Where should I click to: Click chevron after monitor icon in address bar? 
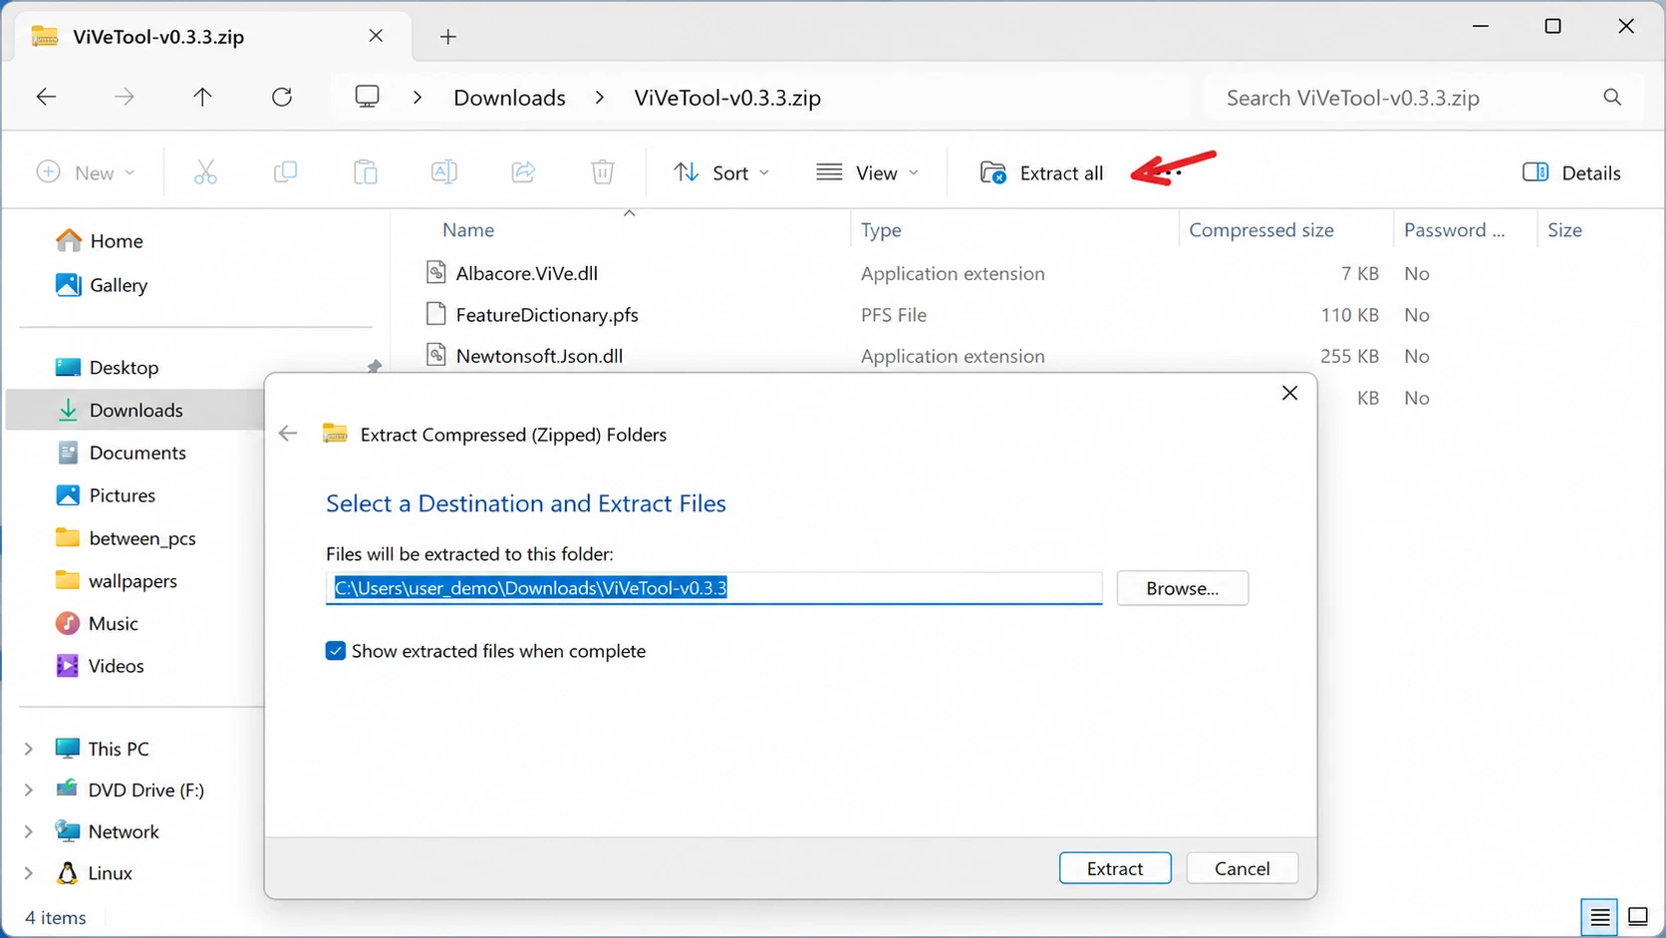[417, 97]
